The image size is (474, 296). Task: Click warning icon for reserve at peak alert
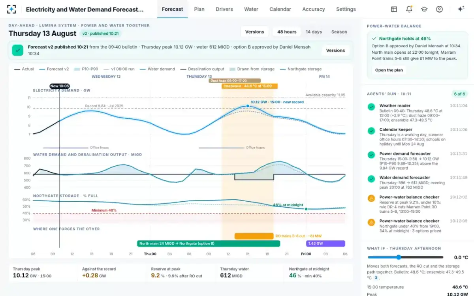click(x=371, y=198)
